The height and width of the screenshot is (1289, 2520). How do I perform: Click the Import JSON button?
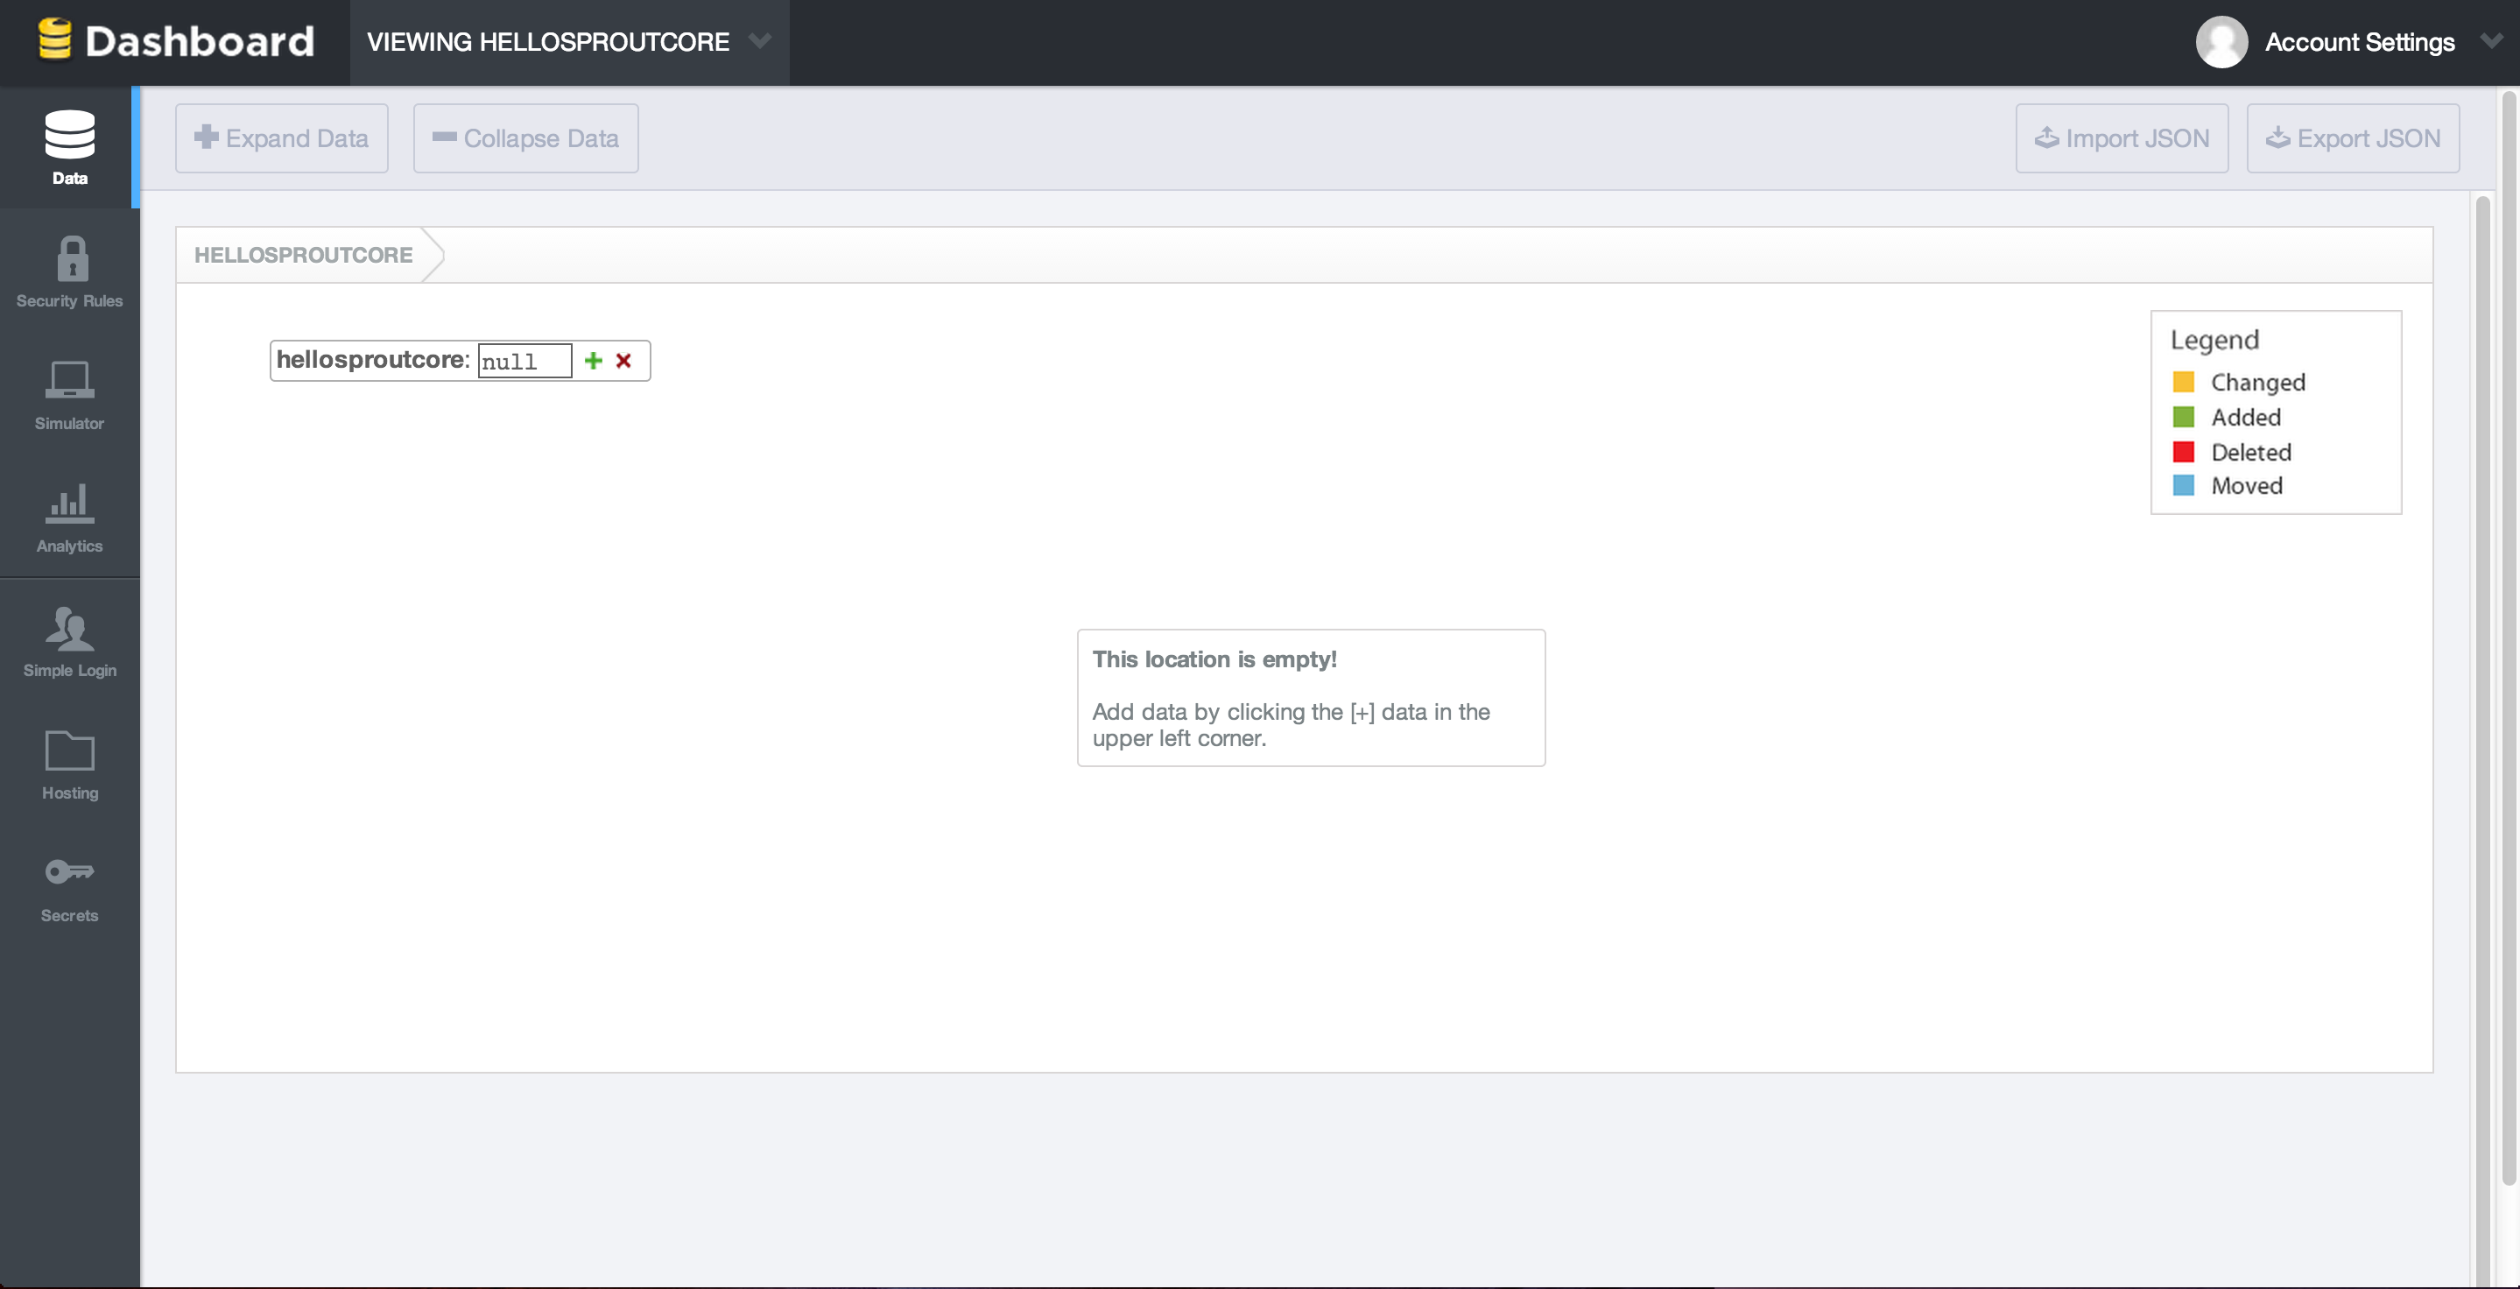(x=2121, y=139)
